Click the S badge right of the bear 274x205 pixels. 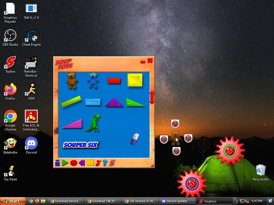click(188, 139)
